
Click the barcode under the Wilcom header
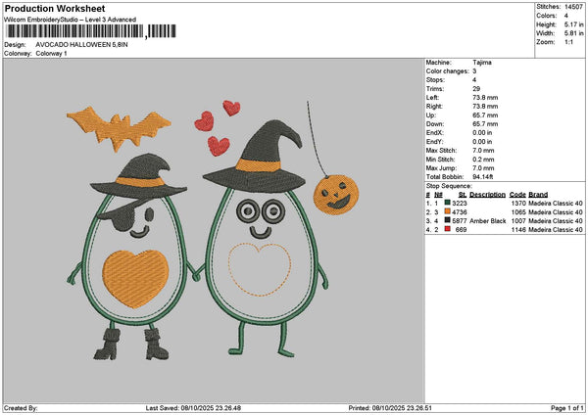[73, 32]
